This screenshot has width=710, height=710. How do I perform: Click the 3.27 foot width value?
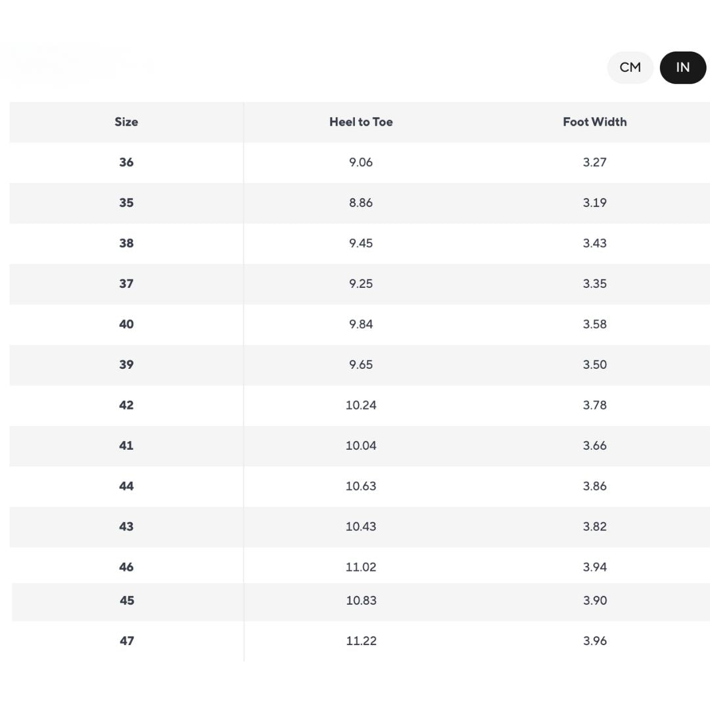pos(594,162)
